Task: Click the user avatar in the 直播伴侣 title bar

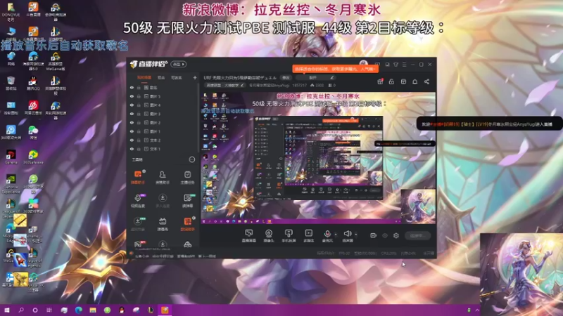Action: point(363,64)
